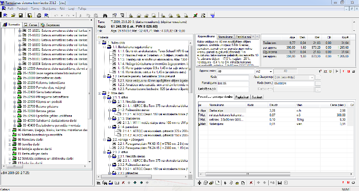The width and height of the screenshot is (359, 191).
Task: Expand '05-30000 Betona grīdas' tree node
Action: pos(15,111)
